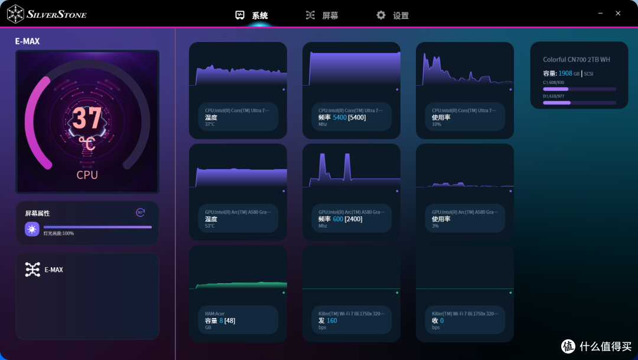Open the CPU 温度 37°C card
The height and width of the screenshot is (360, 638).
238,90
